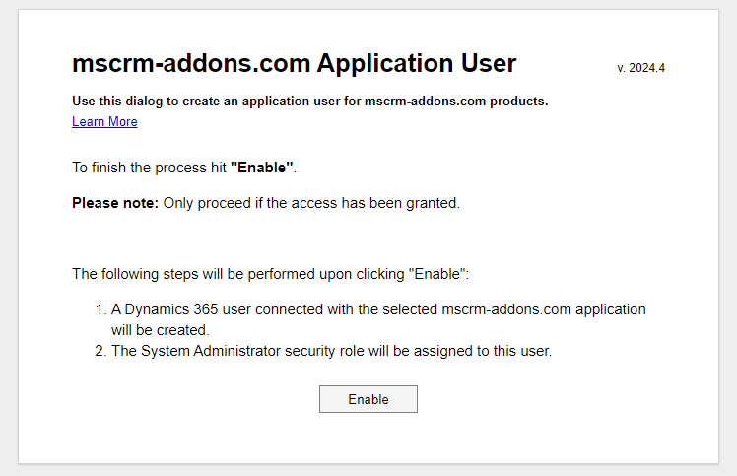Click the bold "Please note:" label

(115, 203)
